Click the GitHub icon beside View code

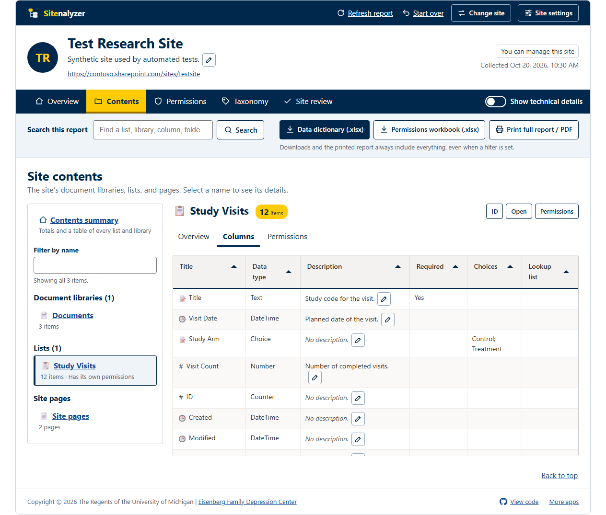pyautogui.click(x=503, y=502)
